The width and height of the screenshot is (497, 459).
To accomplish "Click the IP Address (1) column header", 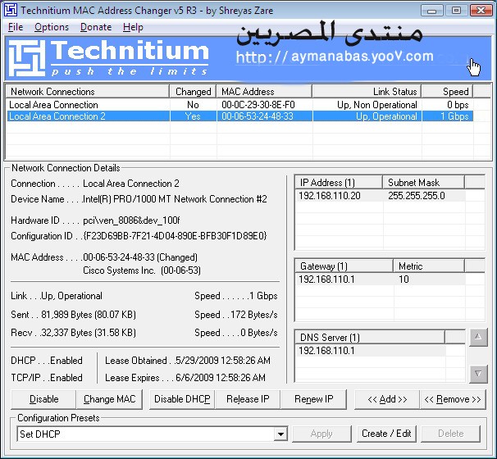I will (x=339, y=183).
